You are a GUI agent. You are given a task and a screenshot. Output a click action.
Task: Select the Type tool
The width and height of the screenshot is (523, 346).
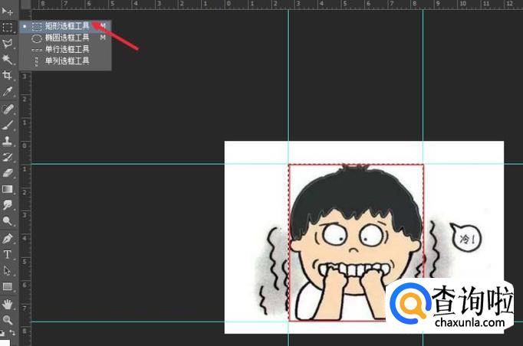(x=8, y=254)
